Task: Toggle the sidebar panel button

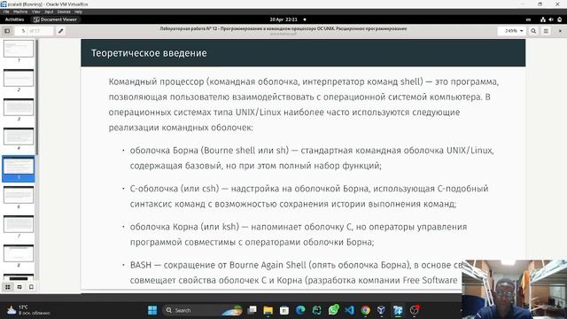Action: 7,31
